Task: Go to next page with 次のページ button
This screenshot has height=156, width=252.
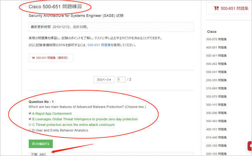Action: 104,80
